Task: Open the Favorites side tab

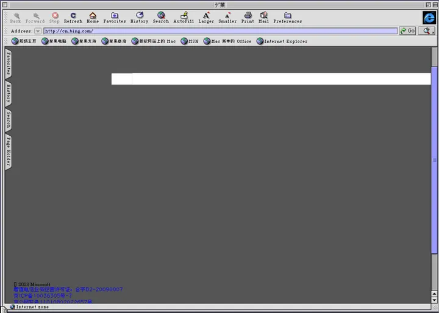Action: pyautogui.click(x=9, y=63)
